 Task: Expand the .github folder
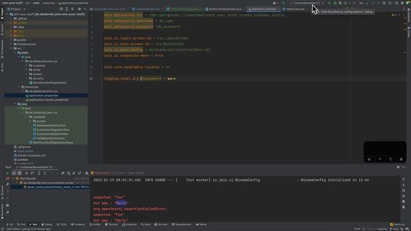[x=11, y=19]
